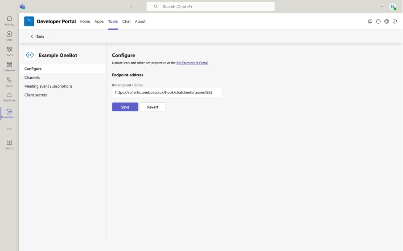The width and height of the screenshot is (403, 251).
Task: Open Chat from the left rail
Action: tap(9, 36)
